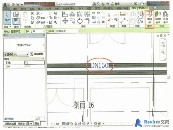
Task: Select the Modify arrow tool
Action: 7,18
